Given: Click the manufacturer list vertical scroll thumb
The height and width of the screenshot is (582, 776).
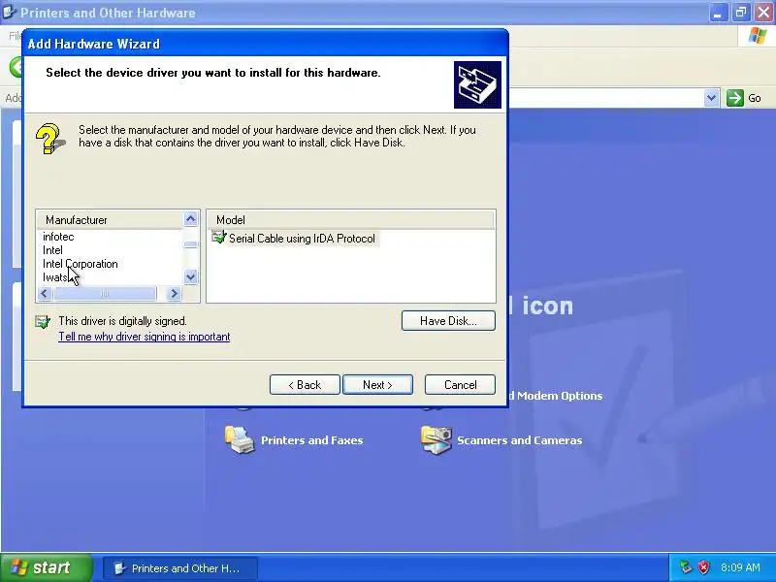Looking at the screenshot, I should tap(190, 244).
